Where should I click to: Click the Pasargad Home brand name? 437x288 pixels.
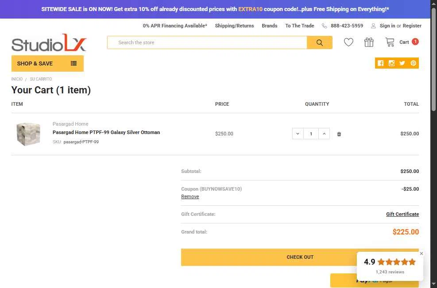click(70, 124)
